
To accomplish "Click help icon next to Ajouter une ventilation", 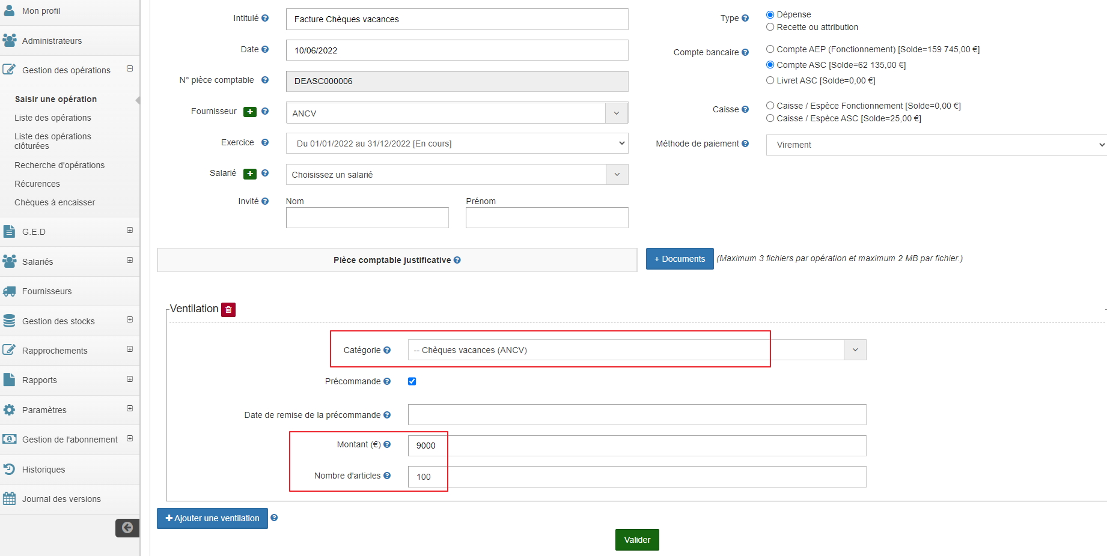I will [274, 518].
